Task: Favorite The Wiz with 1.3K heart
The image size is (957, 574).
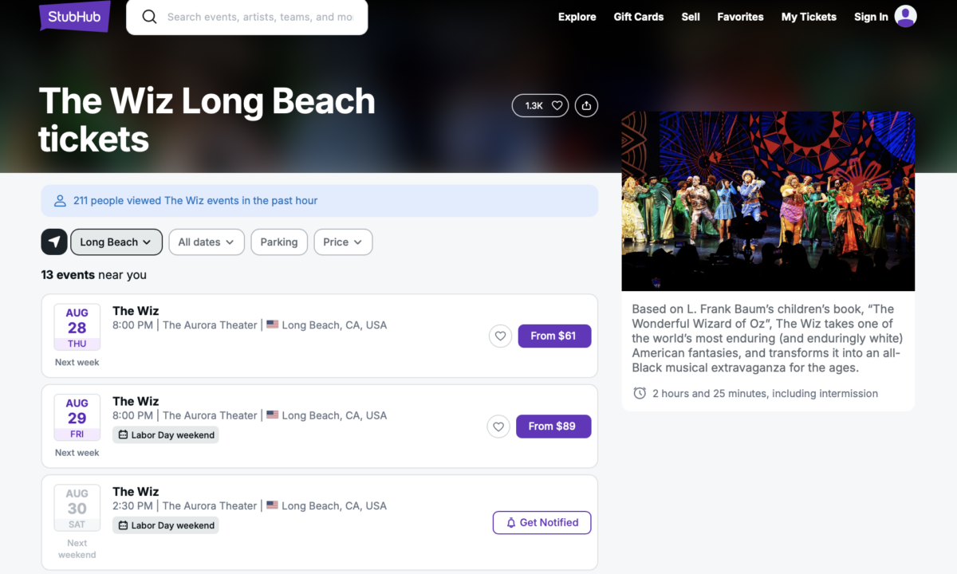Action: 541,105
